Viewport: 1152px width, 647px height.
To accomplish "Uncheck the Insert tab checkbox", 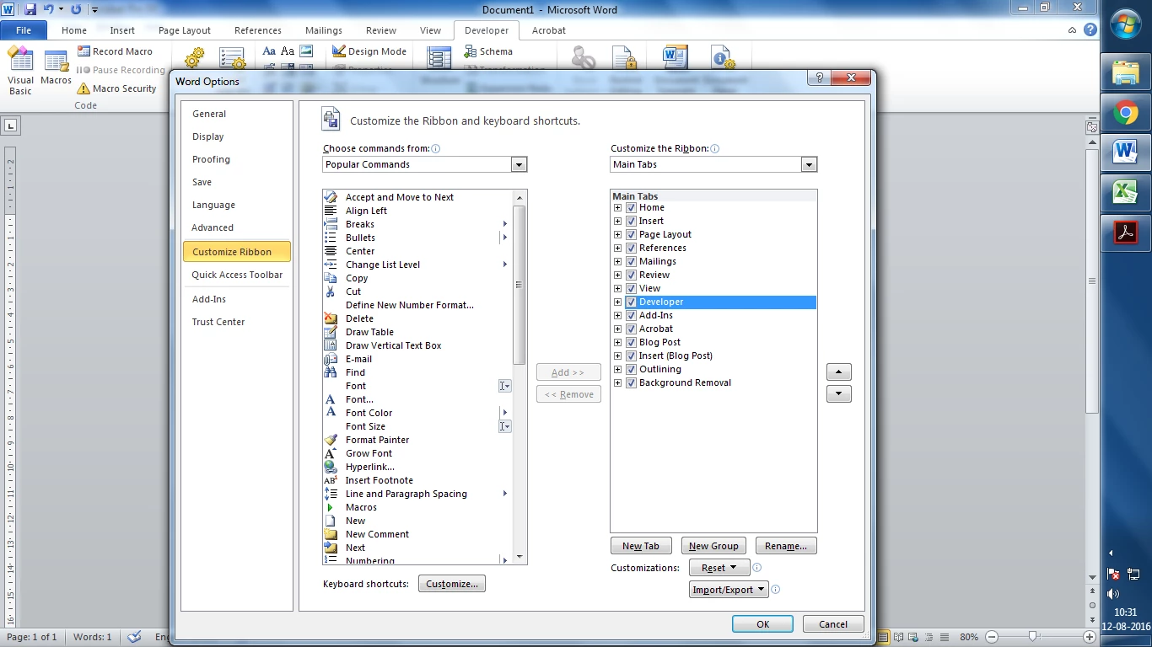I will point(631,221).
